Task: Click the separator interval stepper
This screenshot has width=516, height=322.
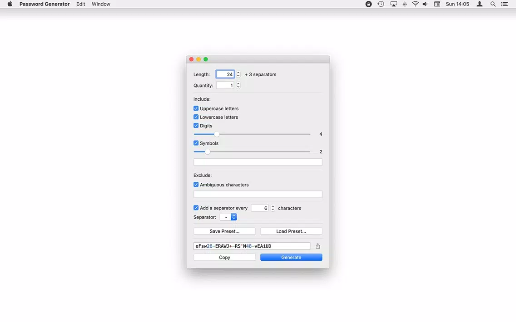Action: pos(273,208)
